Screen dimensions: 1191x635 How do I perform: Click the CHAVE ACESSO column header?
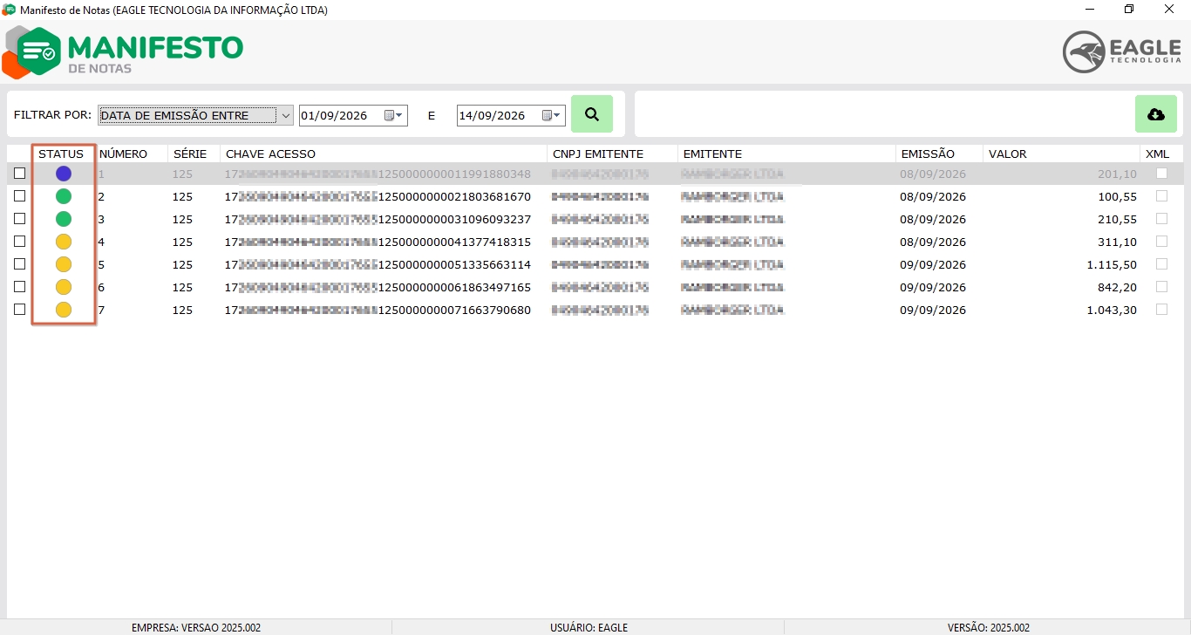[384, 154]
